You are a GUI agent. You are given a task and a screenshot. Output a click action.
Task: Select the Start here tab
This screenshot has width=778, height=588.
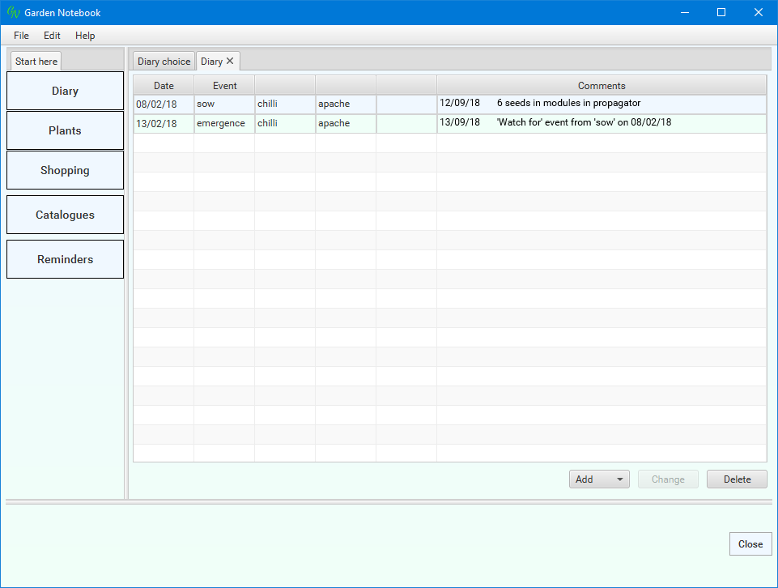(x=36, y=62)
